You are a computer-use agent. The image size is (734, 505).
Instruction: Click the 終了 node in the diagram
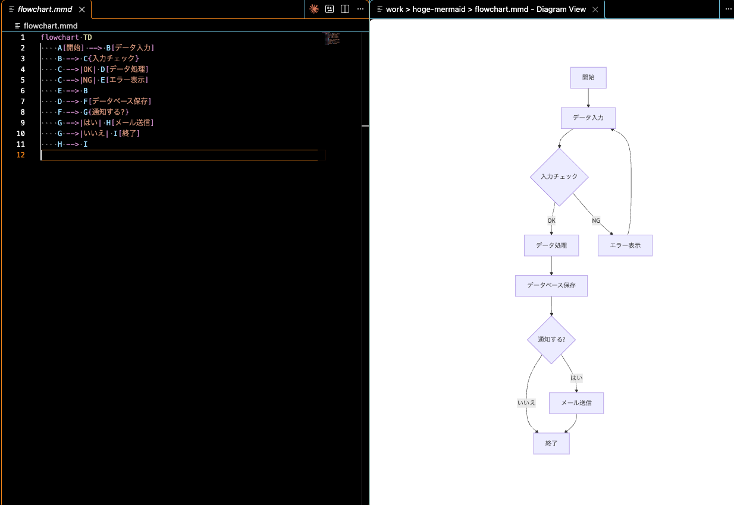pos(551,443)
